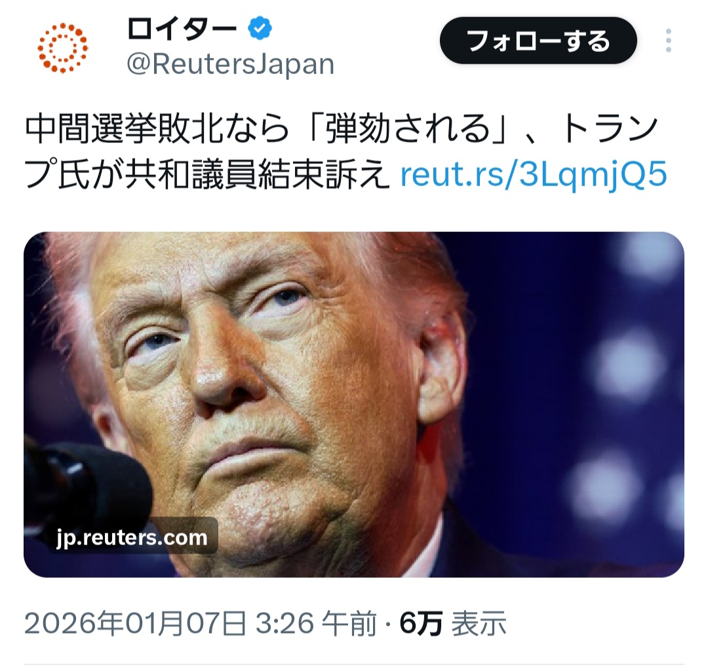708x669 pixels.
Task: Click the 6万 bold number
Action: (421, 623)
